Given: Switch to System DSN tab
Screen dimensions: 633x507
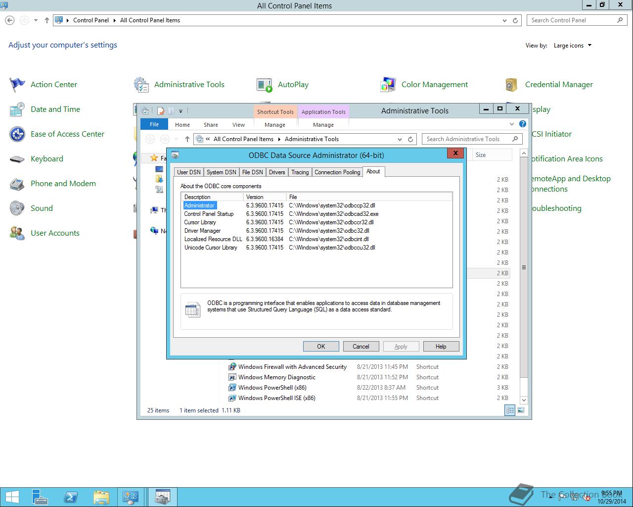Looking at the screenshot, I should 222,172.
